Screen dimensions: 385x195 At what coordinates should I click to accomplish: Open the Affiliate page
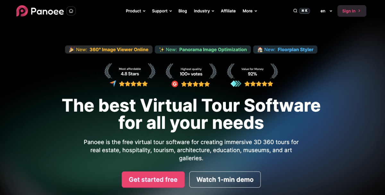pos(228,11)
